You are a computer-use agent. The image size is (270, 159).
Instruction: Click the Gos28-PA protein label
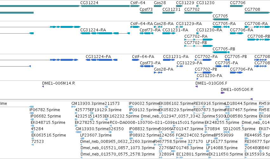click(163, 69)
